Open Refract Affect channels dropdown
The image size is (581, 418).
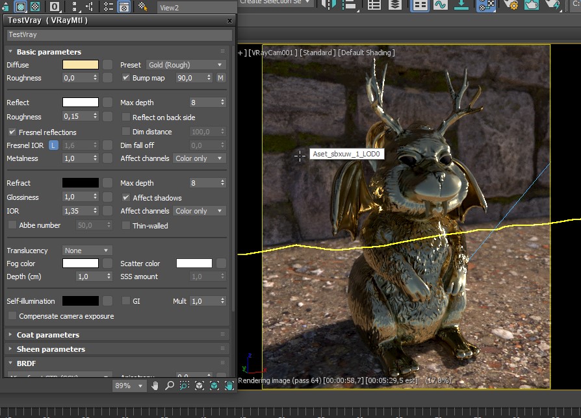pyautogui.click(x=199, y=211)
